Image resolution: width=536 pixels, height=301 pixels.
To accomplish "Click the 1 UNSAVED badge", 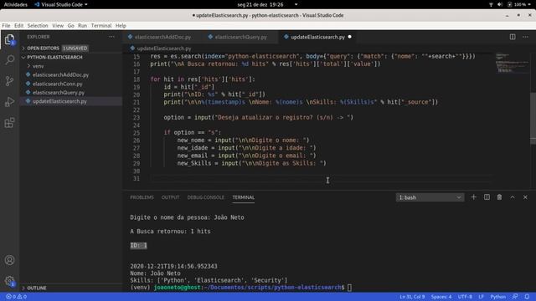I will click(x=75, y=48).
